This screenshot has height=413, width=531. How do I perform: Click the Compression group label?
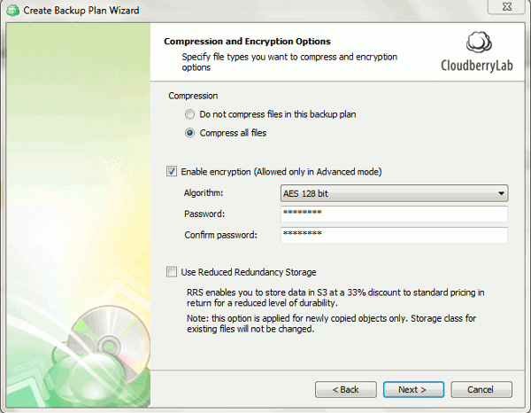pyautogui.click(x=193, y=96)
